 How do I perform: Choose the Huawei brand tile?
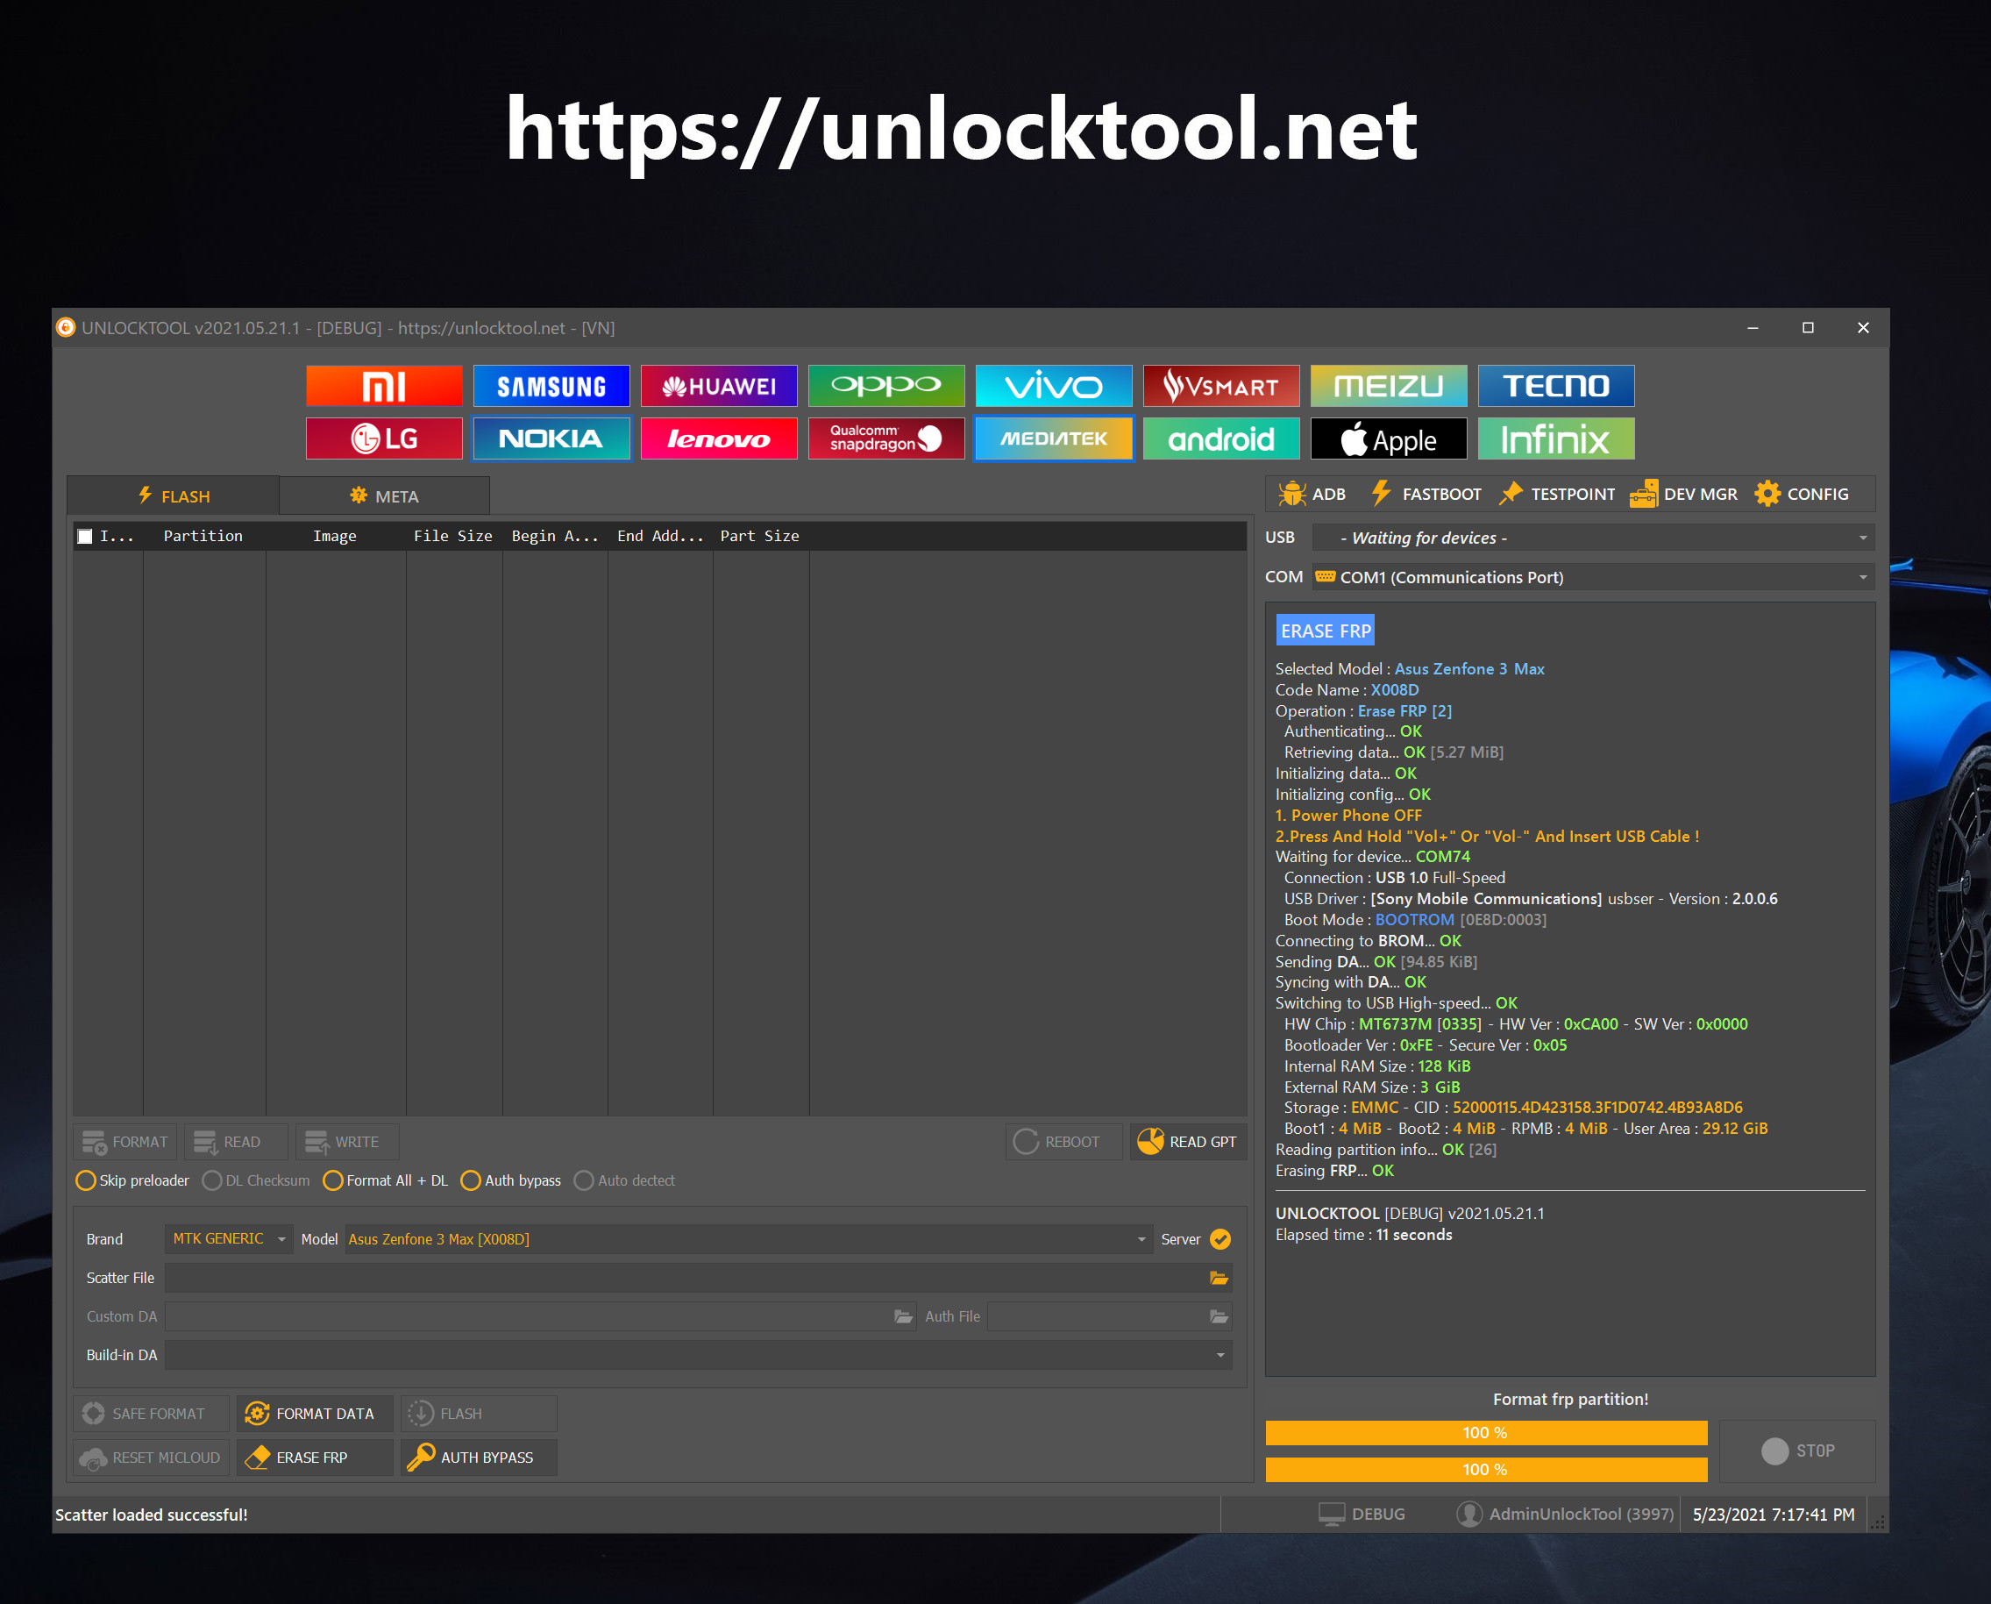718,386
